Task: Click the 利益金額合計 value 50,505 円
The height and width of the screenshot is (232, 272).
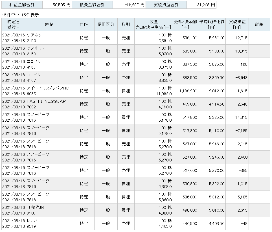Action: [62, 5]
